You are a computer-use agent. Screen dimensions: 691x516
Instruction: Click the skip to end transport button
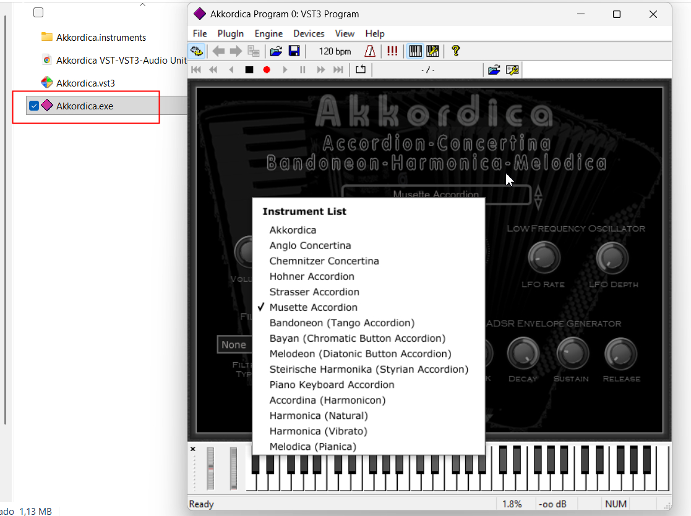tap(338, 70)
